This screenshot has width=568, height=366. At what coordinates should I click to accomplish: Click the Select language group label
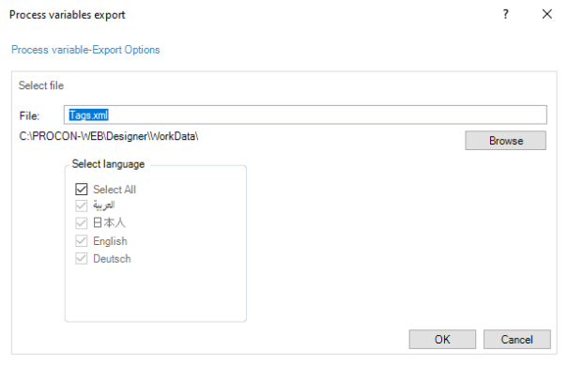[108, 164]
